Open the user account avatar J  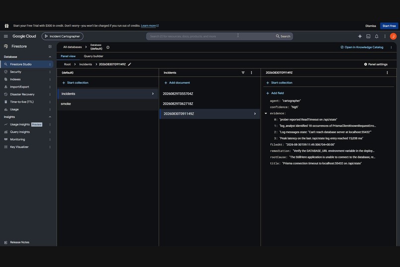(x=393, y=36)
